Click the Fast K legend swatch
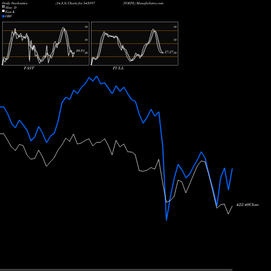The image size is (271, 271). click(3, 11)
